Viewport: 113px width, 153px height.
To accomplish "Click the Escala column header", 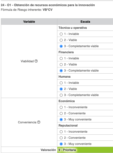I will point(85,22).
